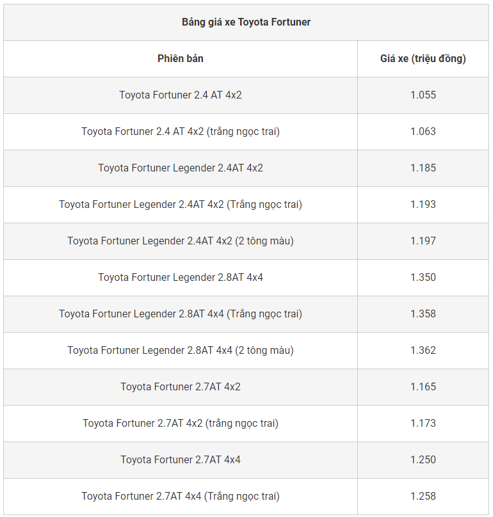Select the Toyota Fortuner 2.7AT 4x4 cell

pos(181,460)
